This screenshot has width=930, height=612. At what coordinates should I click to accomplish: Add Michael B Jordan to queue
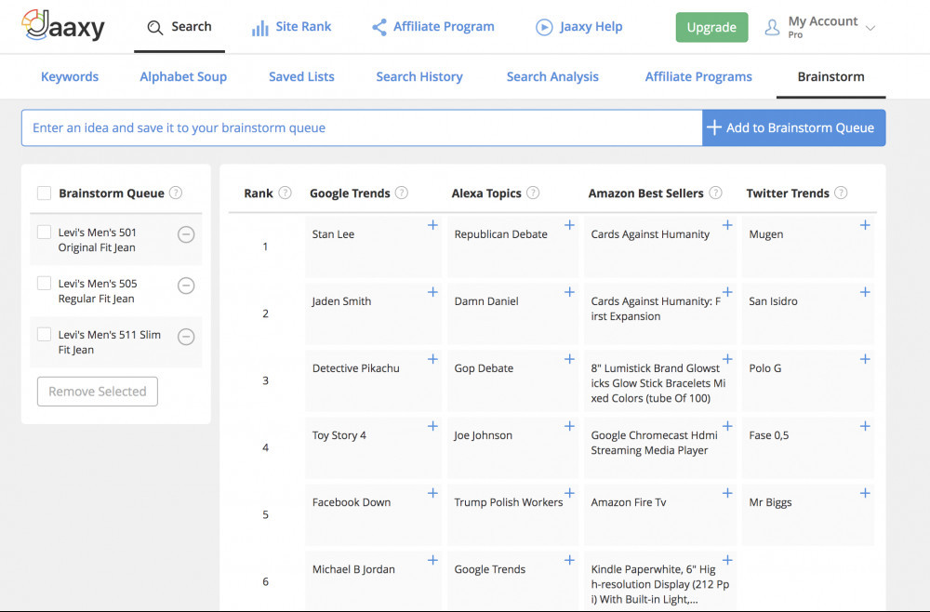(x=433, y=560)
